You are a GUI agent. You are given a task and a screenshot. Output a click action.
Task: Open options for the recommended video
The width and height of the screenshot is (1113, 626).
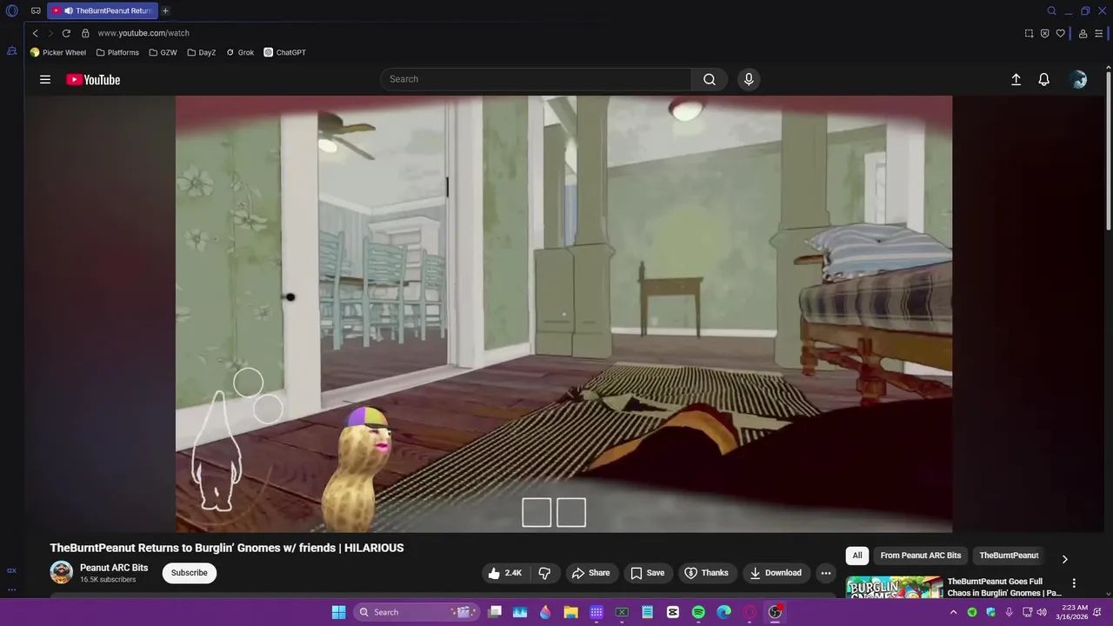point(1074,583)
